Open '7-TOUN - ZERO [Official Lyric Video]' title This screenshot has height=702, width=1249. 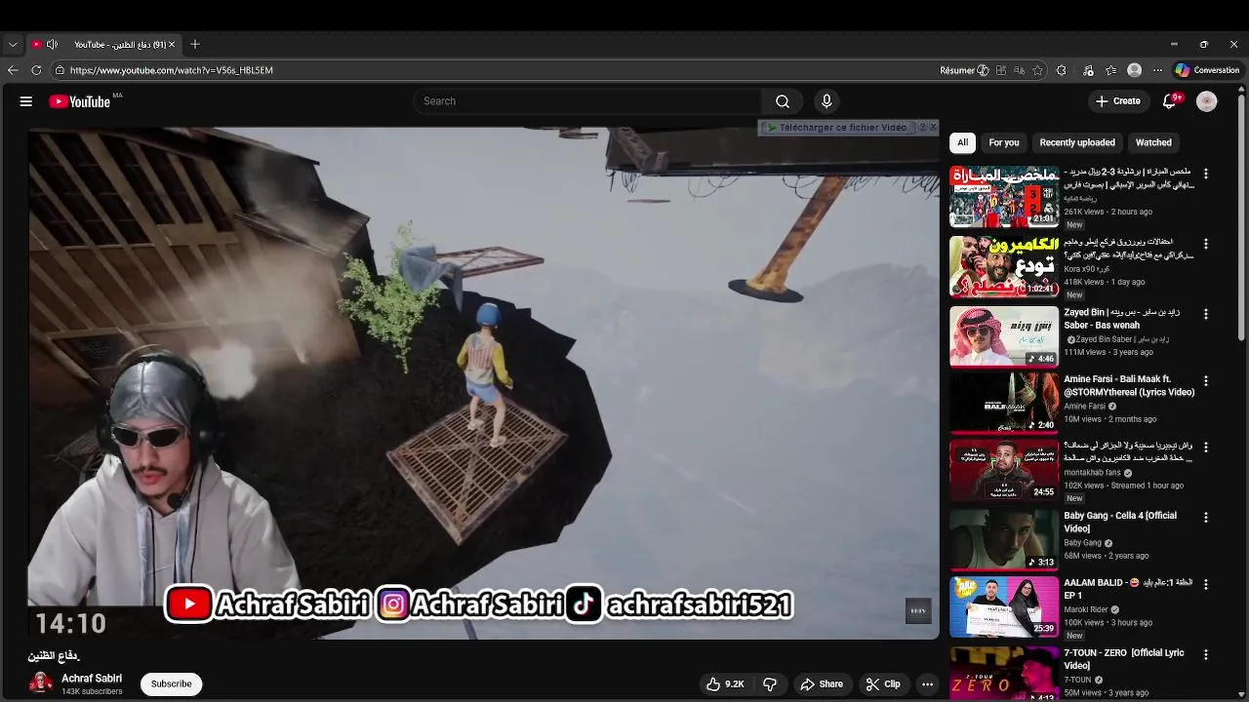click(1124, 660)
